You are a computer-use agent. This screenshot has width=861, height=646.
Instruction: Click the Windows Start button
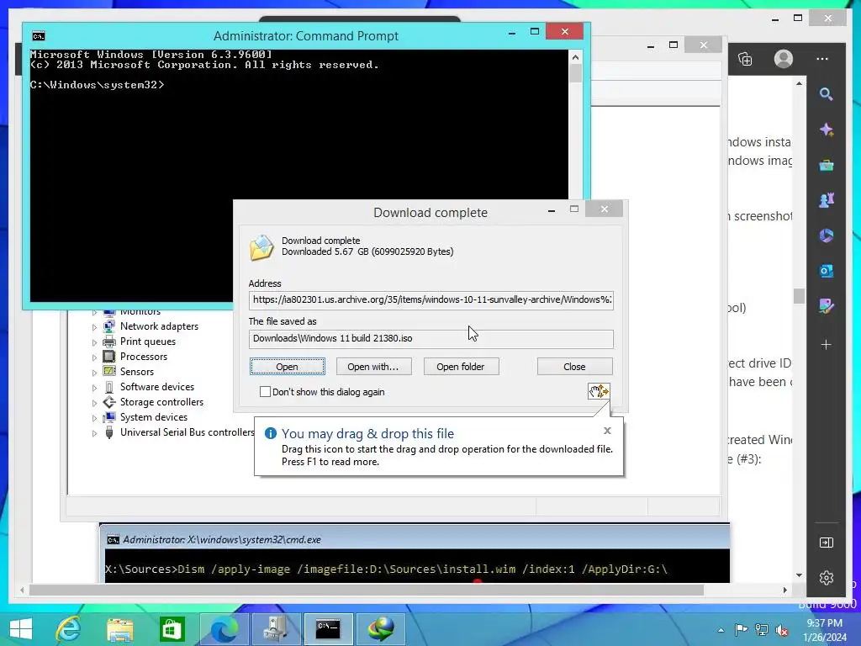[21, 629]
